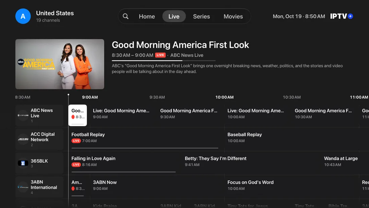
Task: Click the current-time marker on the timeline
Action: coord(68,95)
